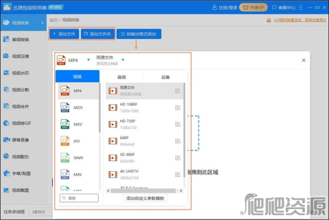
Task: Open 视频配乐 in the sidebar
Action: (23, 156)
